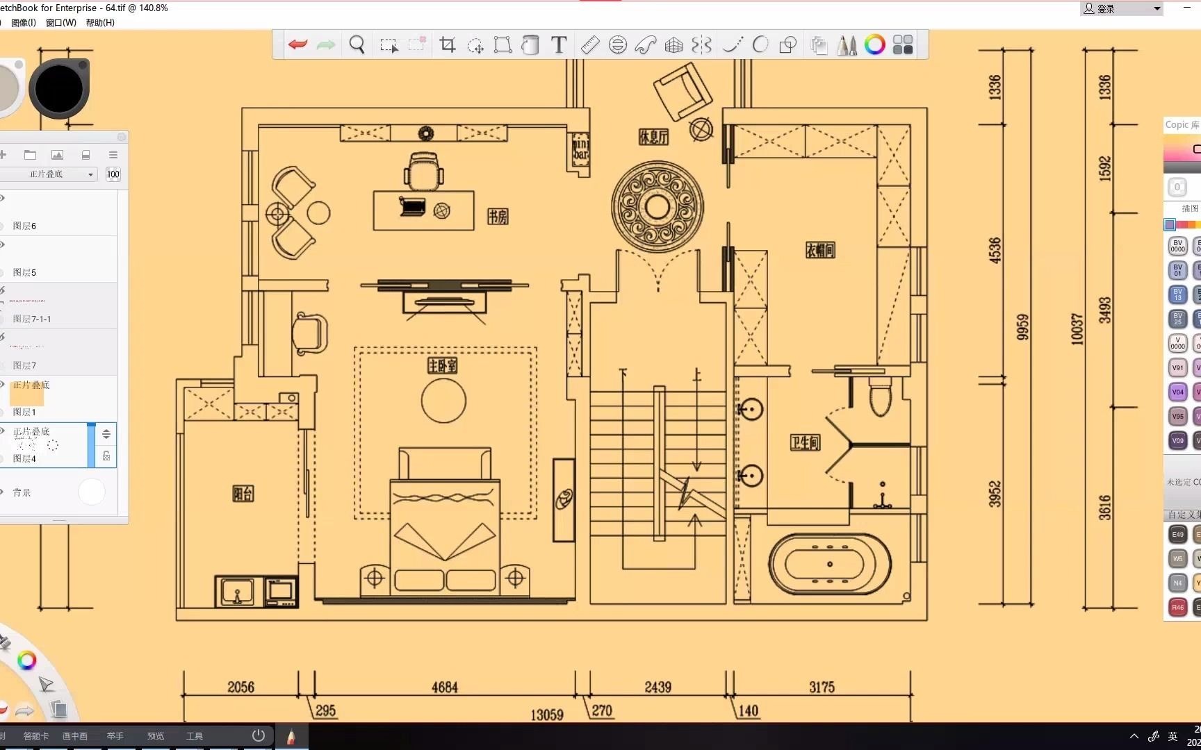This screenshot has height=750, width=1201.
Task: Open the lagoon color wheel icon
Action: pyautogui.click(x=26, y=660)
